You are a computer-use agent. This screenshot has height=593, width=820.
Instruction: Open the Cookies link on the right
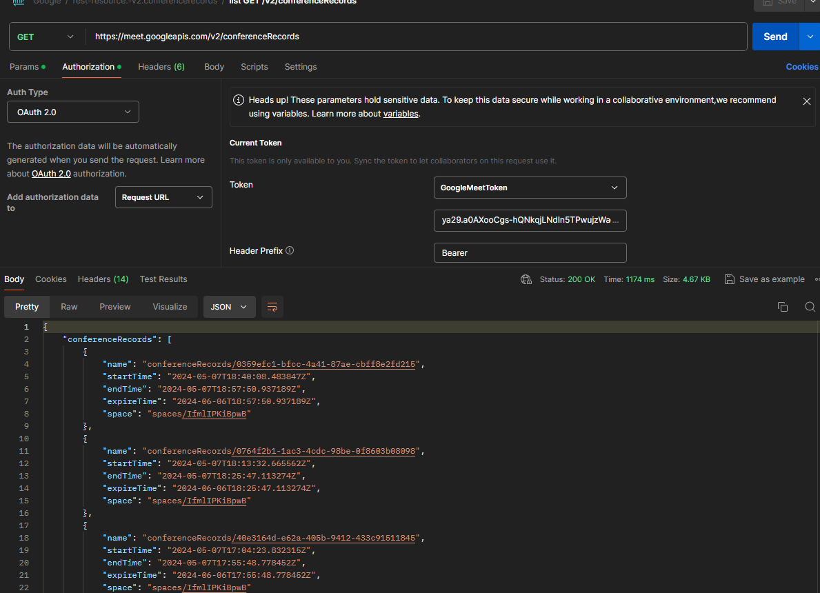coord(801,67)
